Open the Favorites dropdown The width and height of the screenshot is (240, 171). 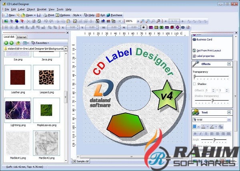click(40, 43)
